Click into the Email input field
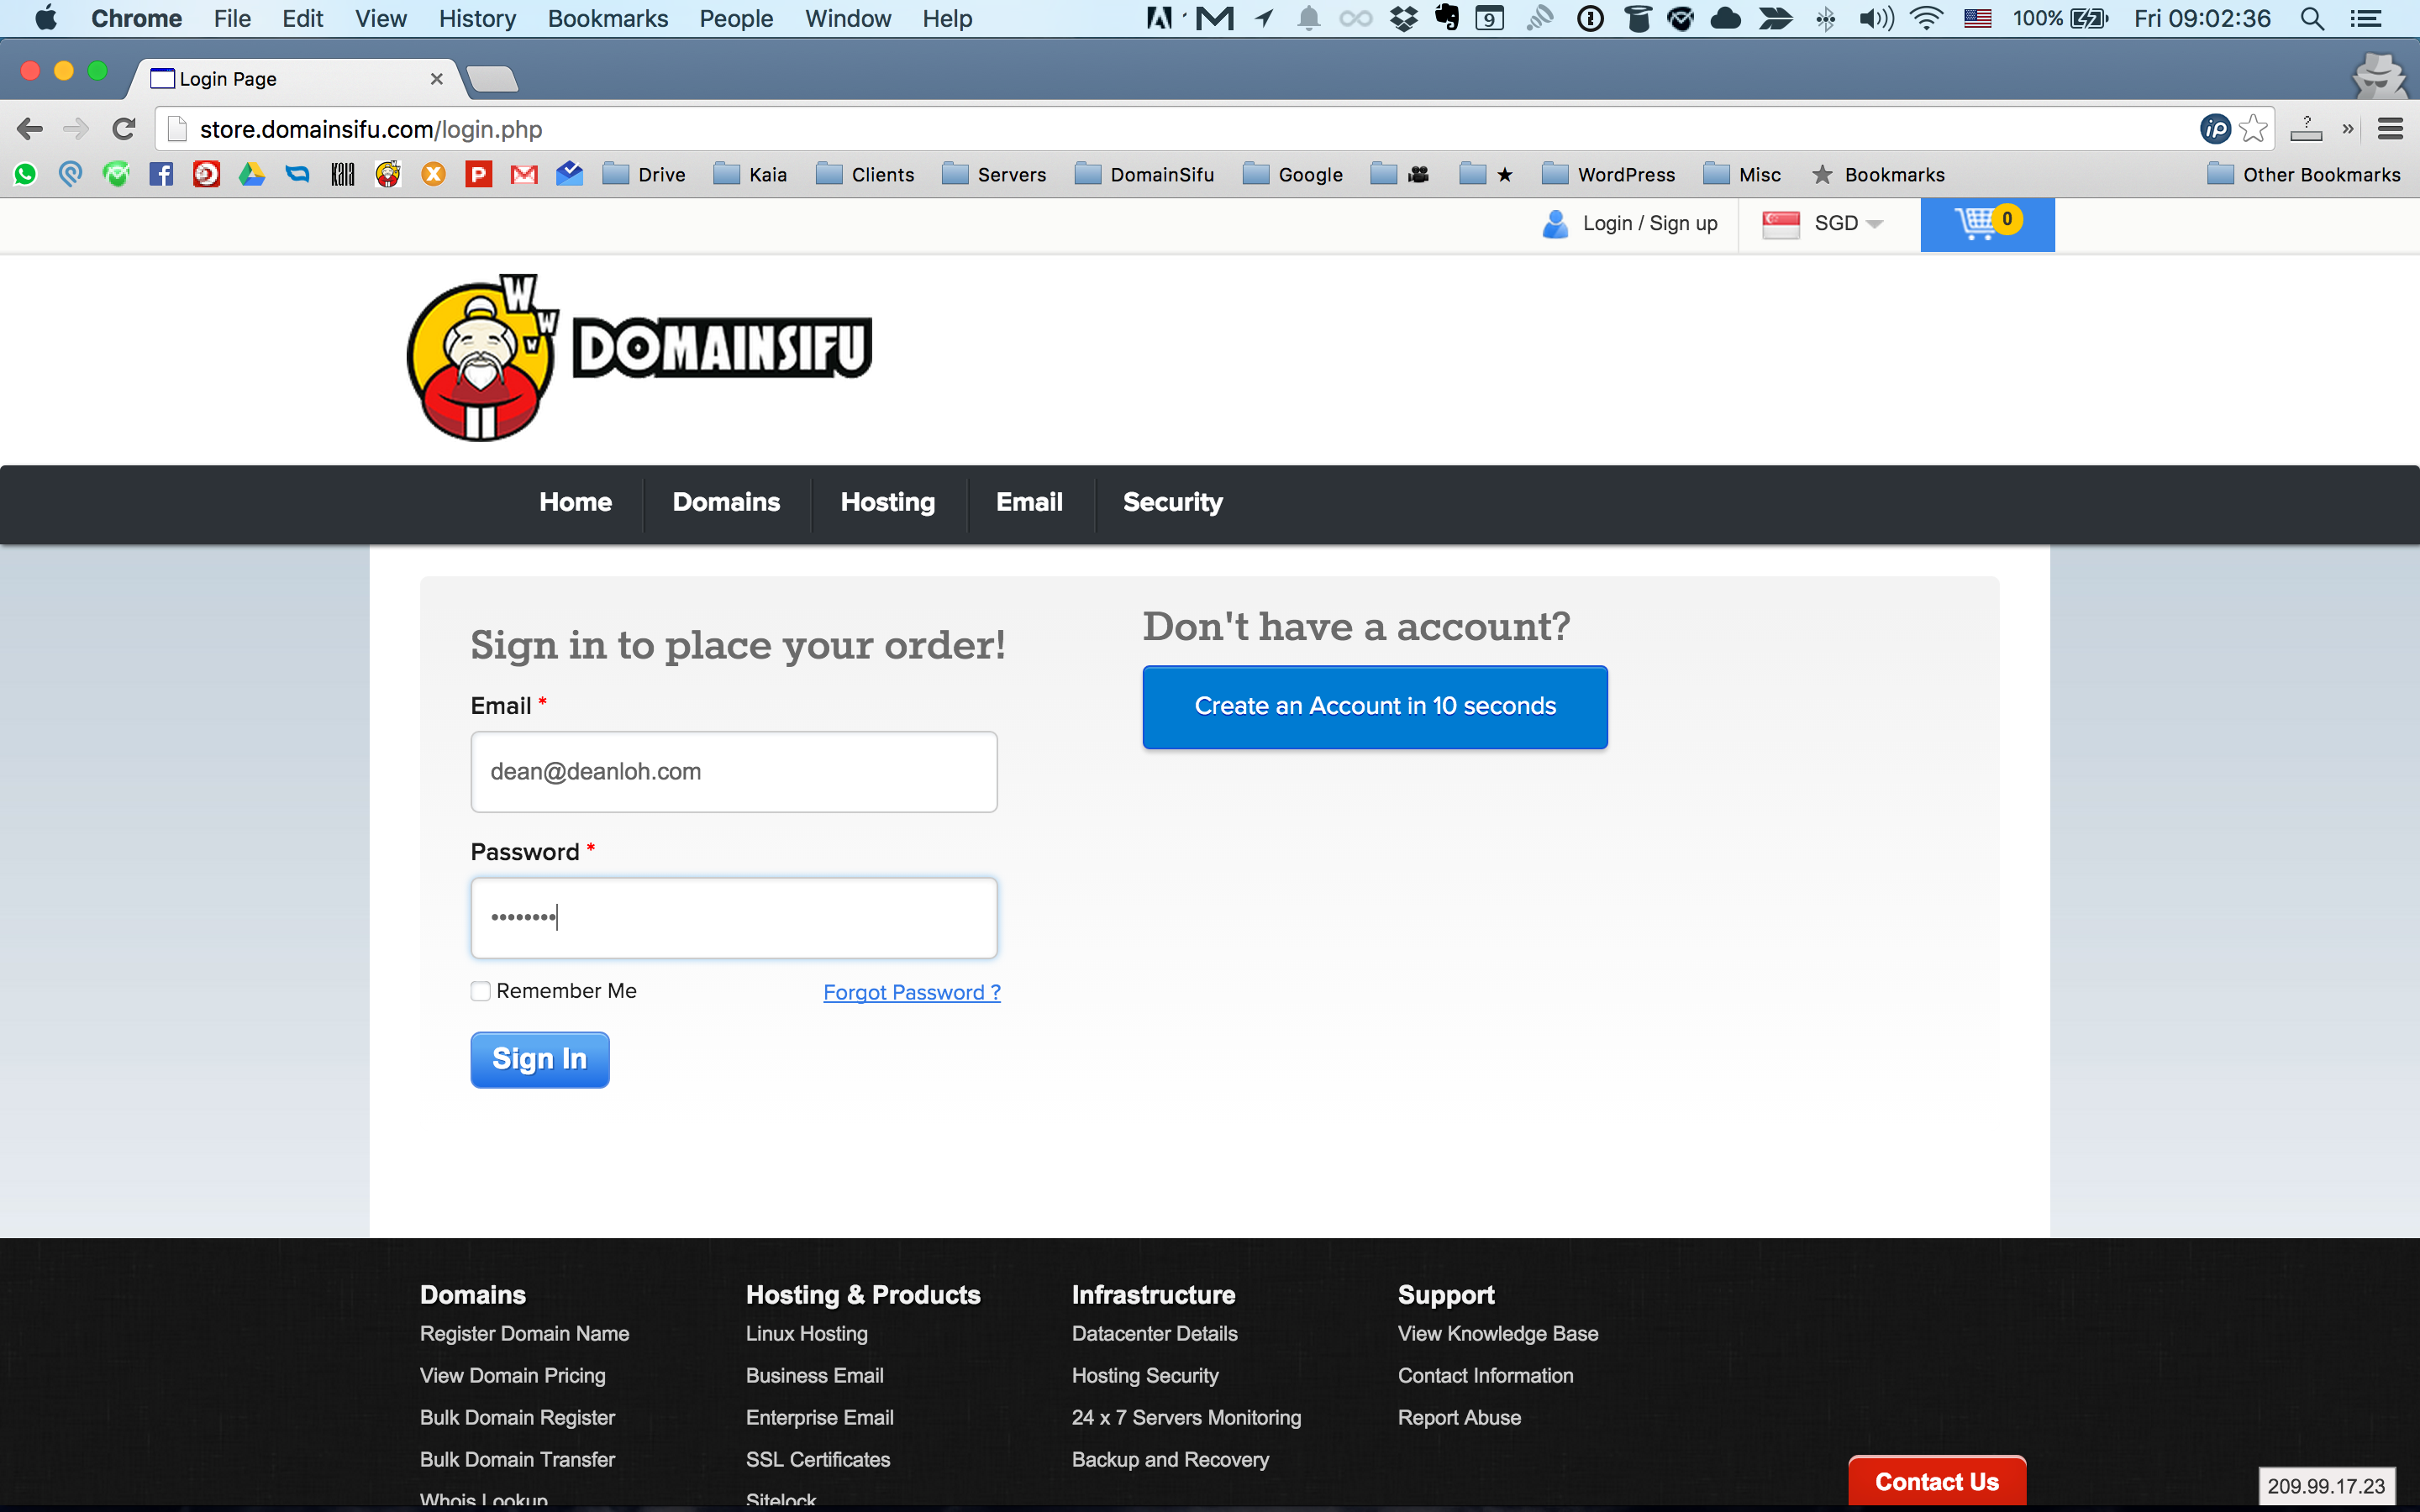 [x=733, y=772]
